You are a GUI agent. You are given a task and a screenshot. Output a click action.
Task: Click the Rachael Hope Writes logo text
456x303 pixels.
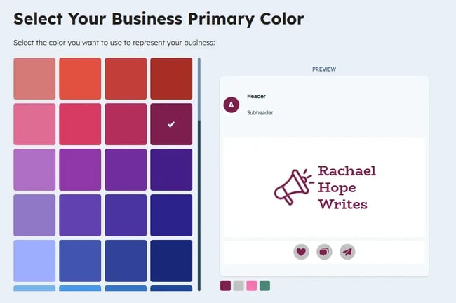[347, 187]
